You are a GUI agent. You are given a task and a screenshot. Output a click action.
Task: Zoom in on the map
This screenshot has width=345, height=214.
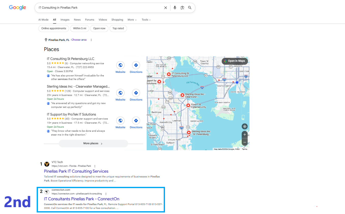[245, 135]
